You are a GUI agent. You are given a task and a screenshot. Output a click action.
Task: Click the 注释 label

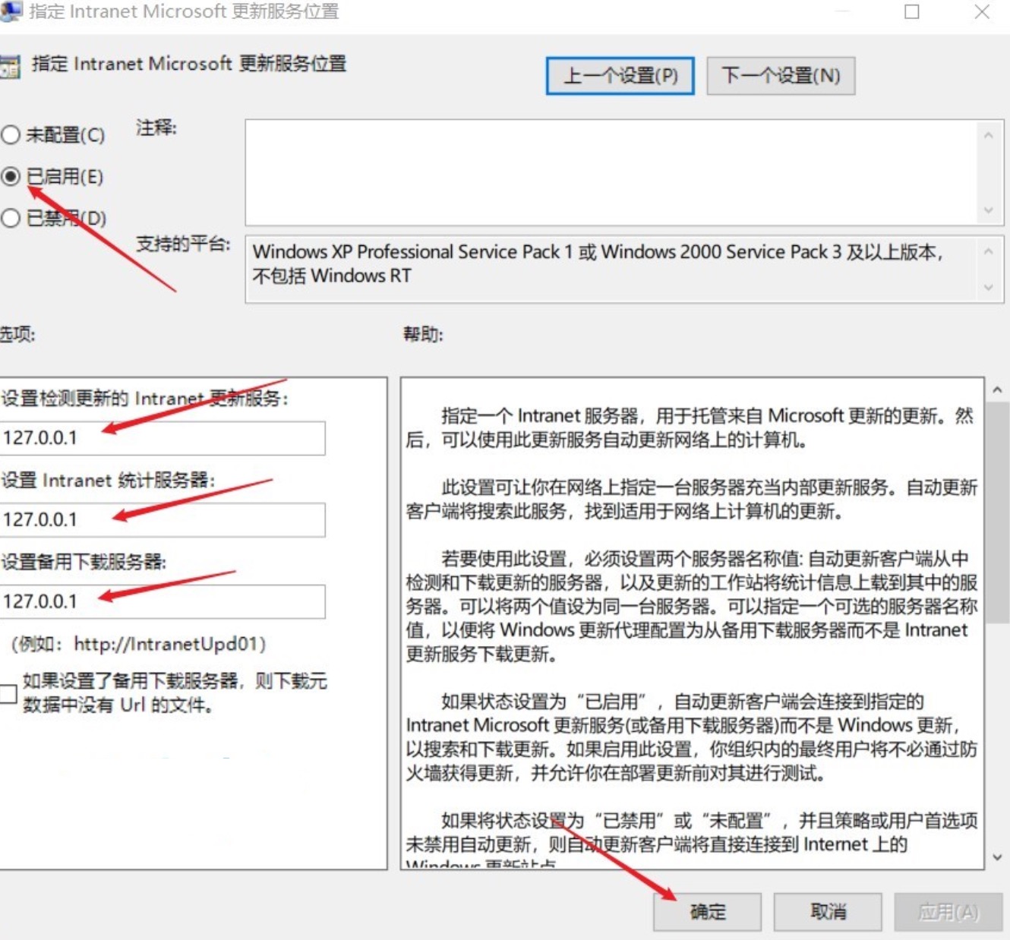pos(156,128)
